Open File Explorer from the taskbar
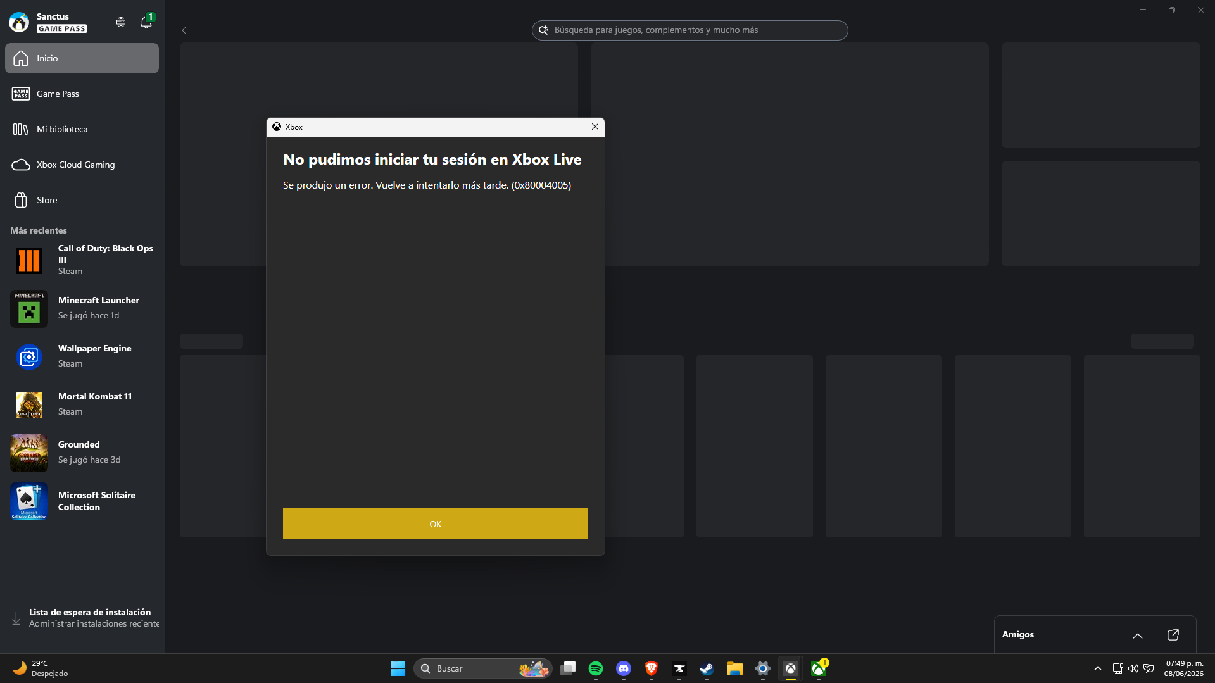Screen dimensions: 1215x683 point(735,668)
